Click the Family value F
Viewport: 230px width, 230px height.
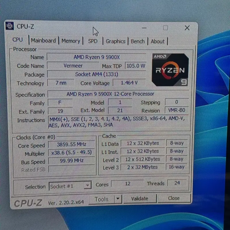tap(60, 102)
